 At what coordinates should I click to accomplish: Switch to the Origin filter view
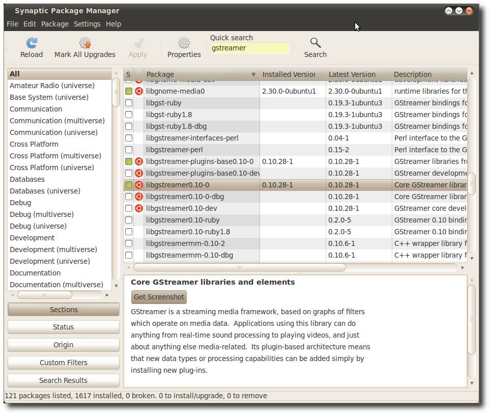point(64,345)
